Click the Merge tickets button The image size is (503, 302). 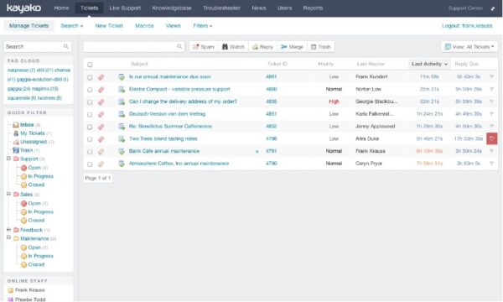(292, 47)
